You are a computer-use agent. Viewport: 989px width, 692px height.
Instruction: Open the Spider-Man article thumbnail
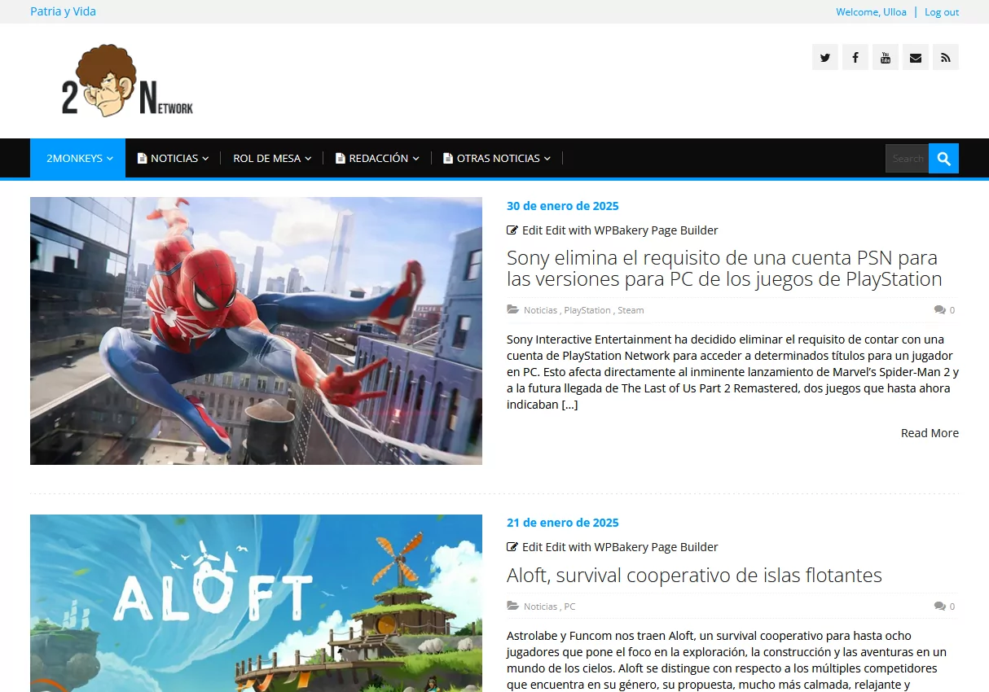[256, 331]
